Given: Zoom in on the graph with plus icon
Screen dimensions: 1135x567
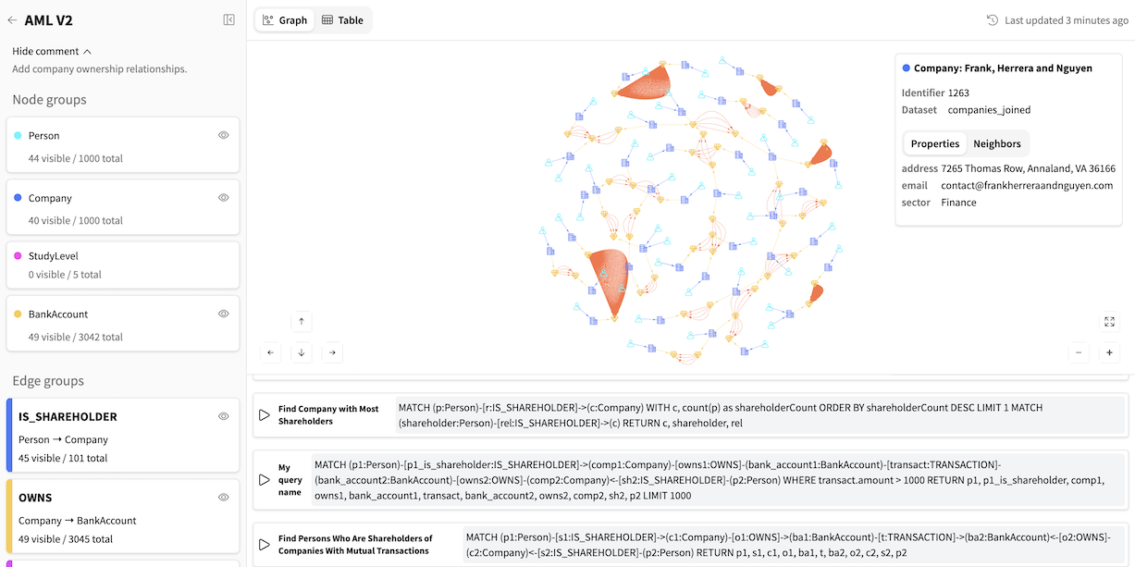Looking at the screenshot, I should [x=1109, y=353].
